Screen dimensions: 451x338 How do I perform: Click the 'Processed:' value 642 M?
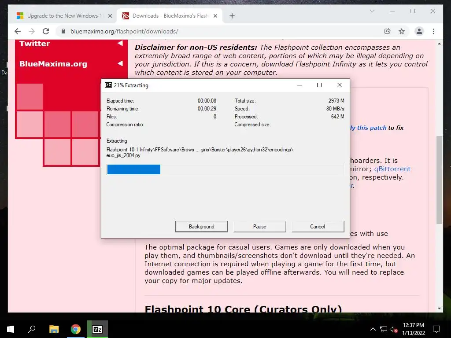tap(337, 117)
